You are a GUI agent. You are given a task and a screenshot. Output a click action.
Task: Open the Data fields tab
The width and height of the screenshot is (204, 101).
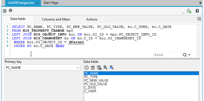18,19
